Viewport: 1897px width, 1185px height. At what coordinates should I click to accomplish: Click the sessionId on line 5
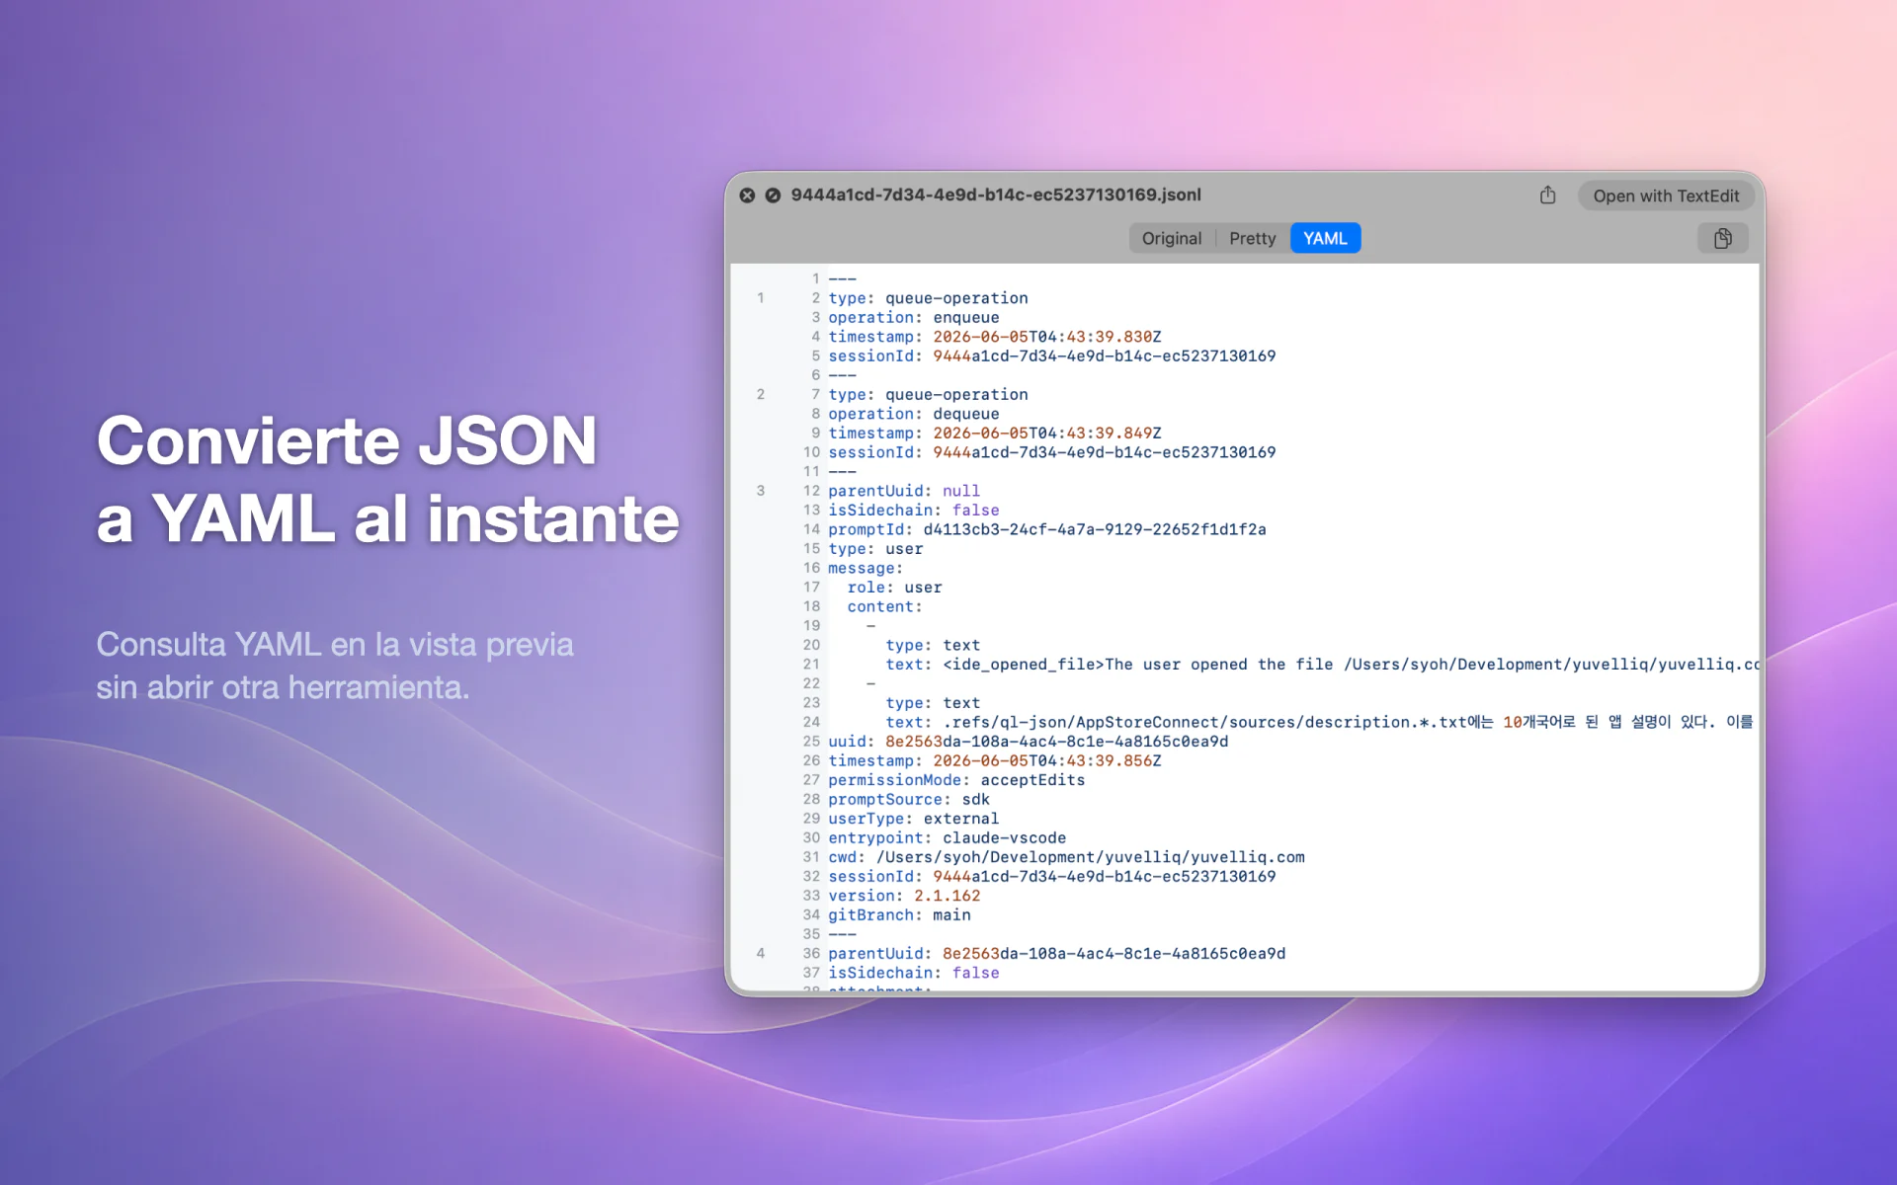click(x=1052, y=356)
